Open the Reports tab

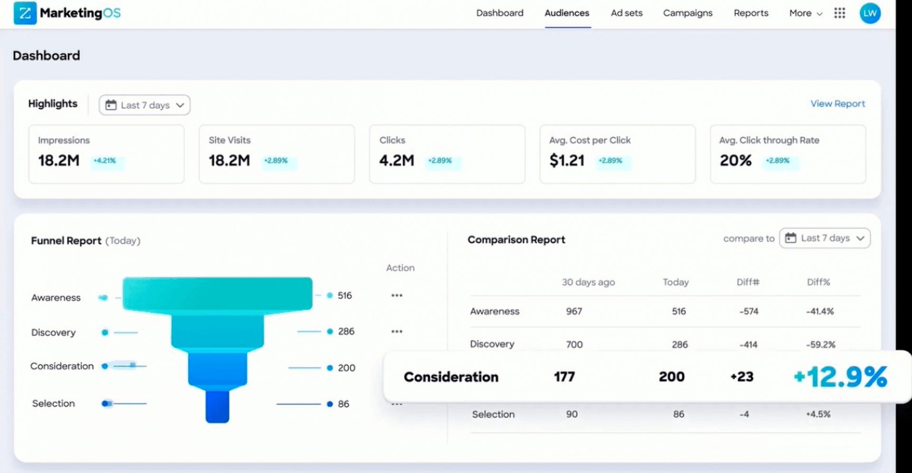pyautogui.click(x=750, y=13)
